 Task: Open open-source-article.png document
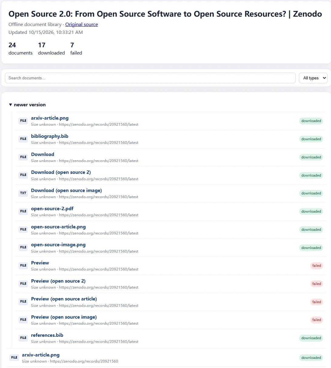tap(58, 227)
